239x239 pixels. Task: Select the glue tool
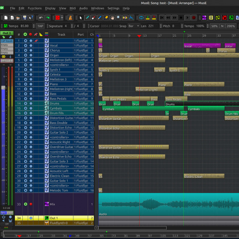(106, 18)
